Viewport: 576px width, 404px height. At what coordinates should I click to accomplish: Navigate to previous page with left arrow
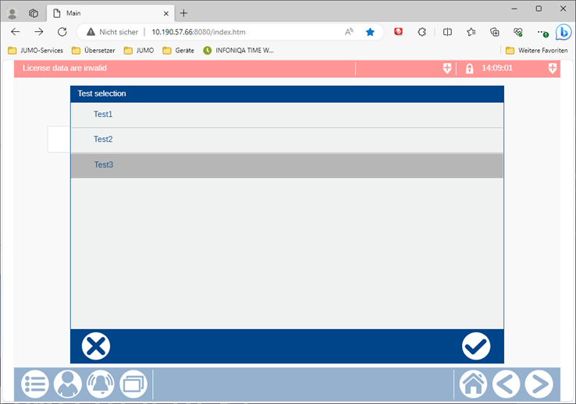click(506, 384)
